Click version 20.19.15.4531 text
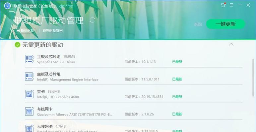Viewport: 256px width, 132px height. tap(152, 97)
